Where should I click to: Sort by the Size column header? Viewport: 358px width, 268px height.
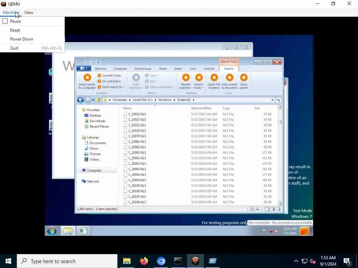pos(257,108)
